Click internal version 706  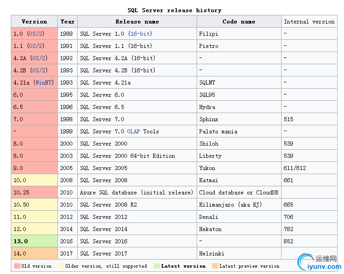pos(288,217)
